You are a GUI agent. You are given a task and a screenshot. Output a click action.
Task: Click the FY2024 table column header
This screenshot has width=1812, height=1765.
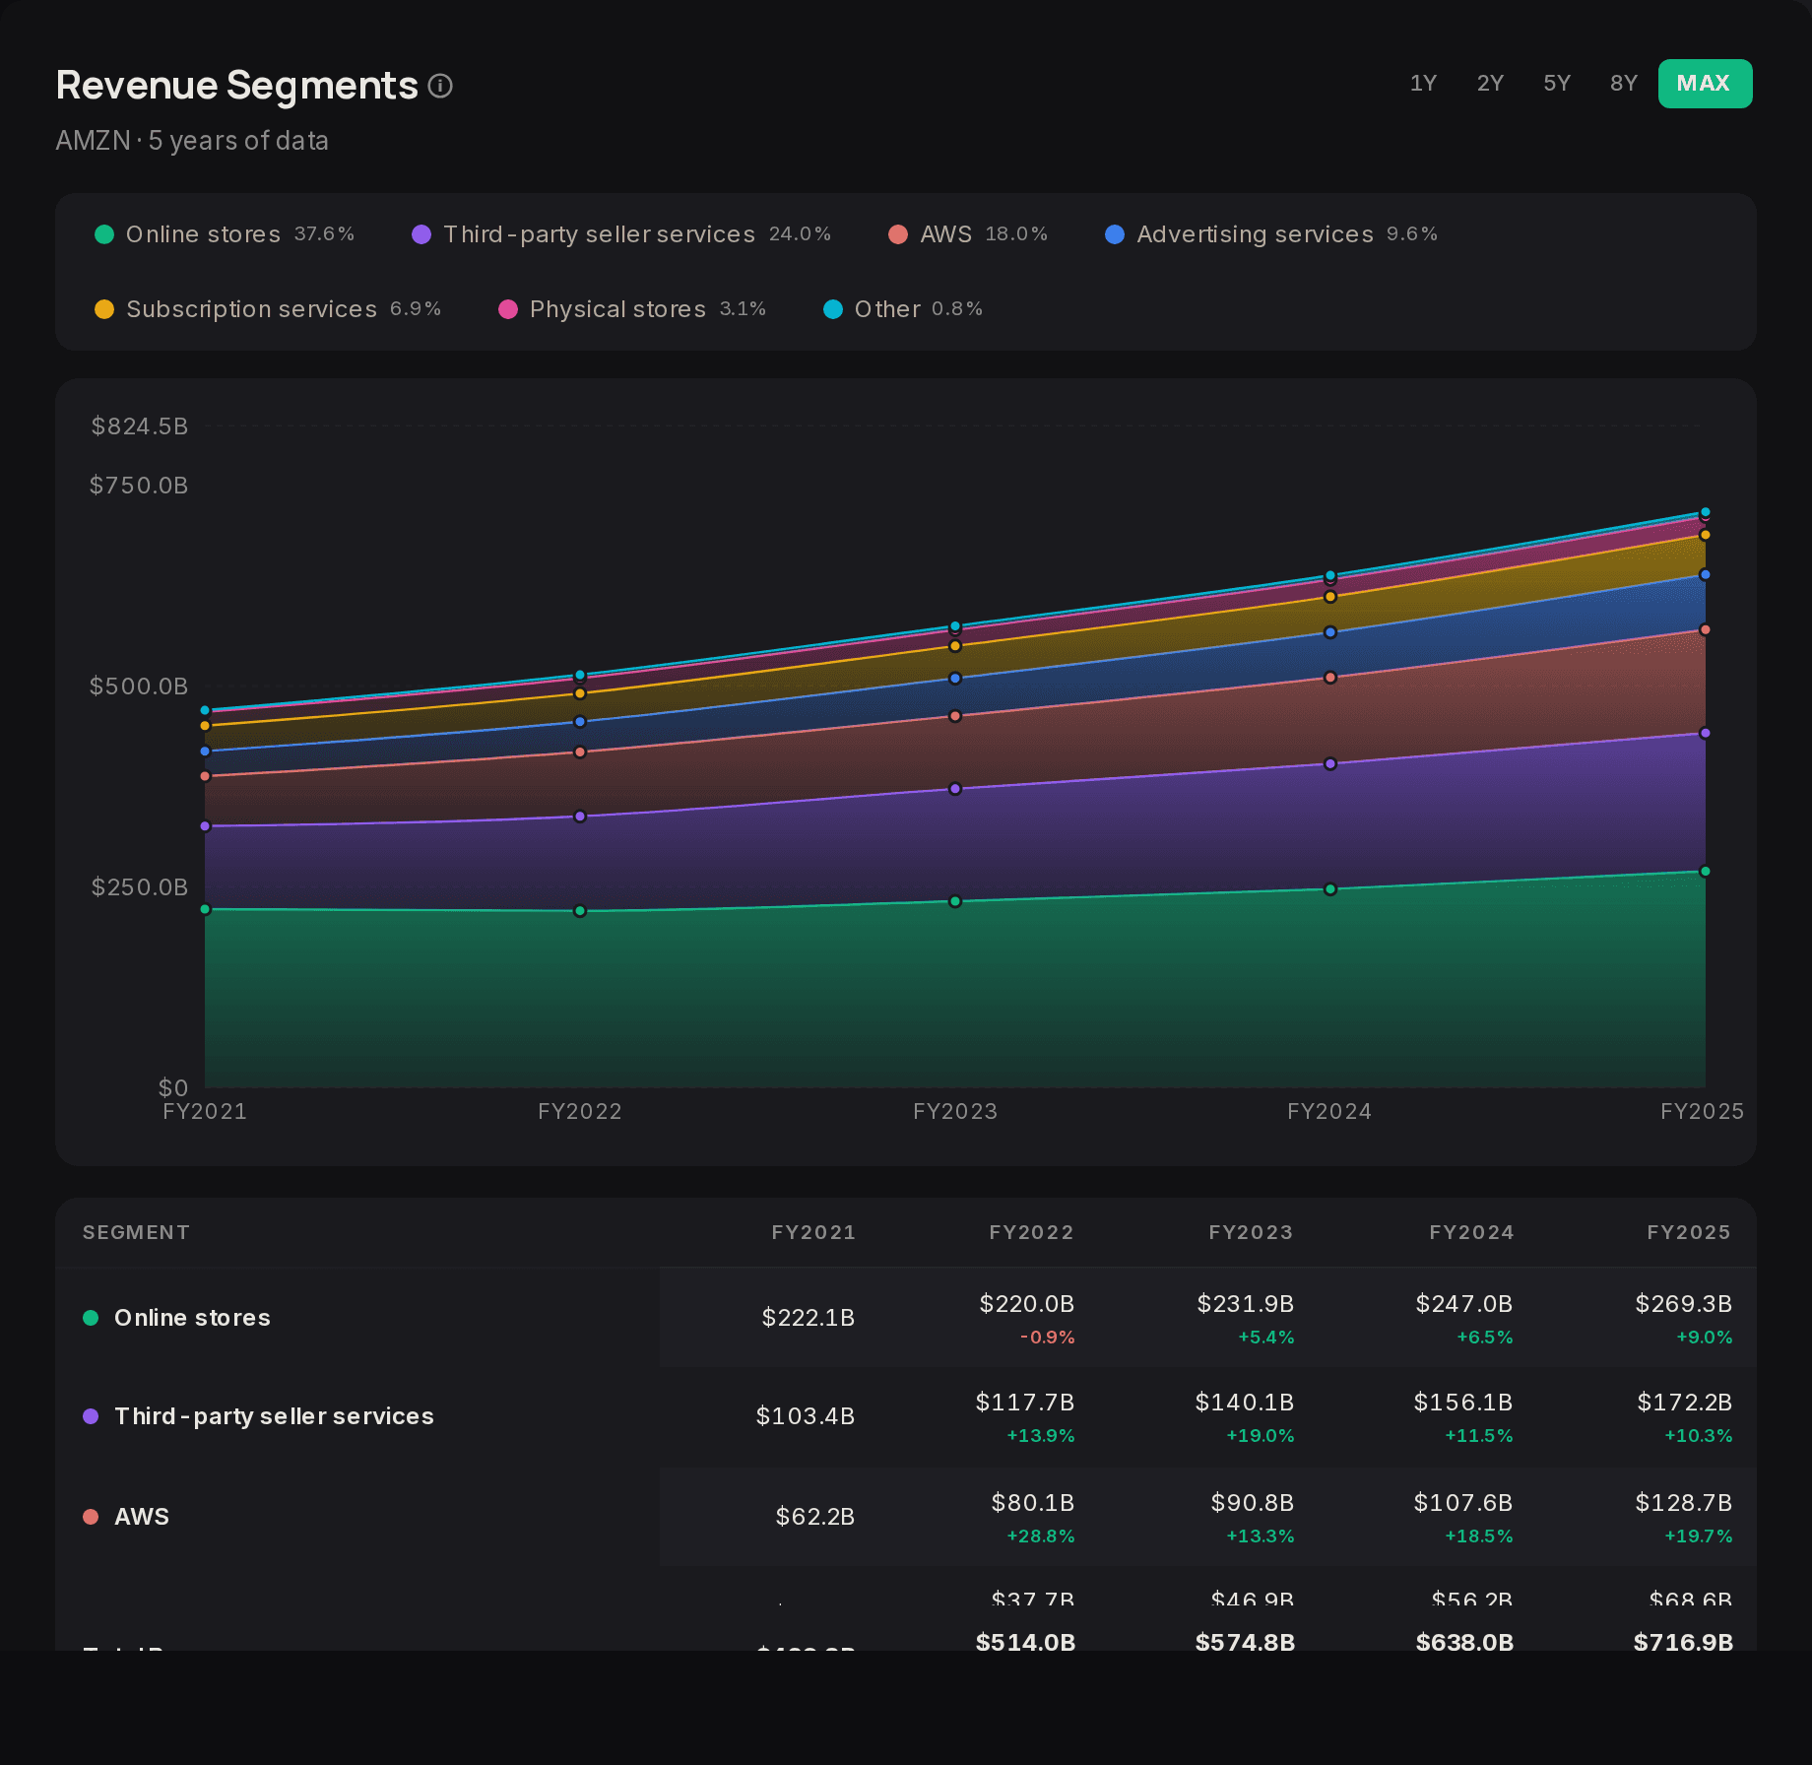1471,1232
